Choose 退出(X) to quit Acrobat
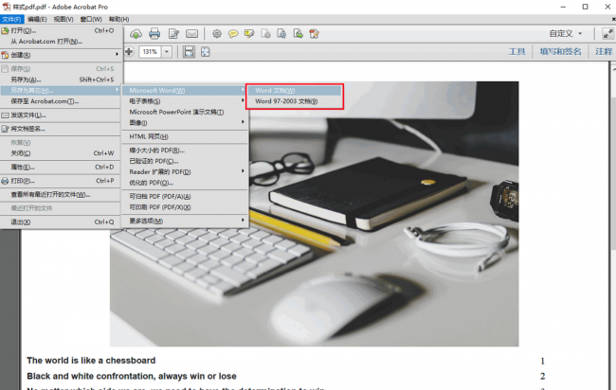 [61, 222]
